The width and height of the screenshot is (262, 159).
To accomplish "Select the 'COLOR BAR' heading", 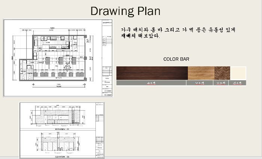I will [x=176, y=59].
